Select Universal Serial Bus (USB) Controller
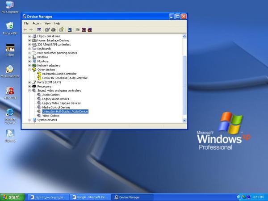This screenshot has width=268, height=201. click(65, 78)
